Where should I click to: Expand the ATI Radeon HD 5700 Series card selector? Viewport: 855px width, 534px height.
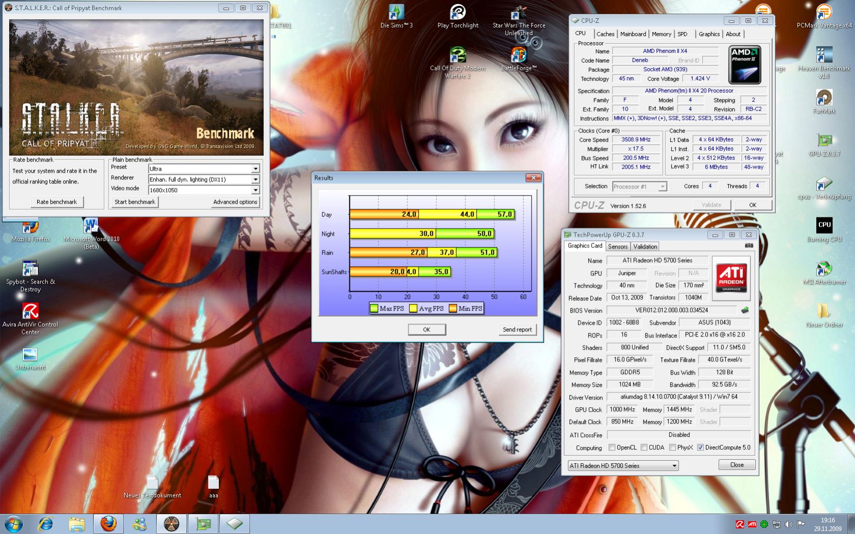pos(623,465)
